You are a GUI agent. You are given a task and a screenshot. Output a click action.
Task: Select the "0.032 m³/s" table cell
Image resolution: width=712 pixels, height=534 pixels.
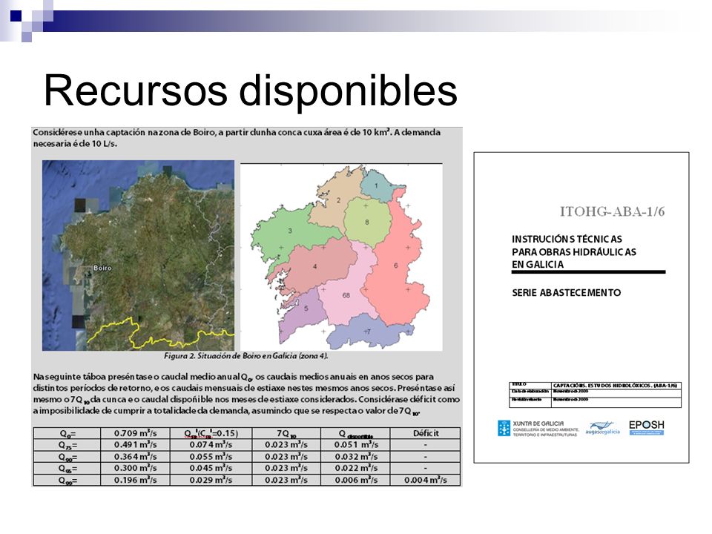pos(355,457)
